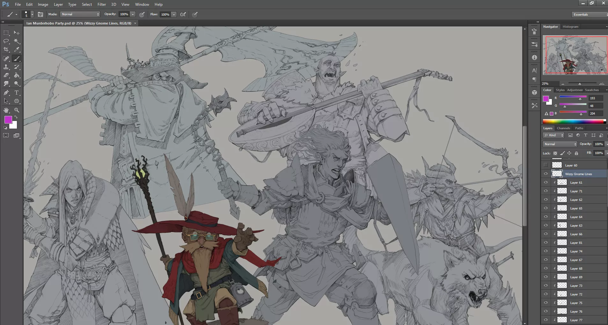Select the Crop tool

pos(6,49)
